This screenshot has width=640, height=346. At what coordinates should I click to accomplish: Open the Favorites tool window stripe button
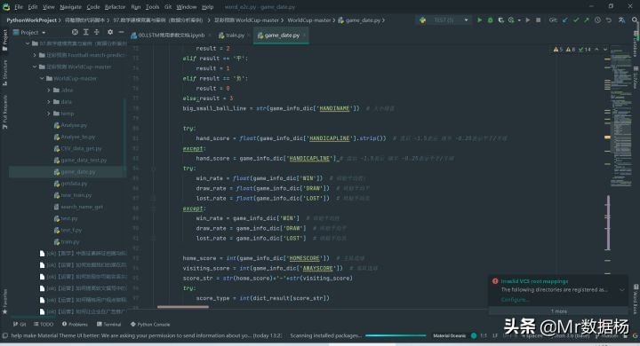pos(4,302)
